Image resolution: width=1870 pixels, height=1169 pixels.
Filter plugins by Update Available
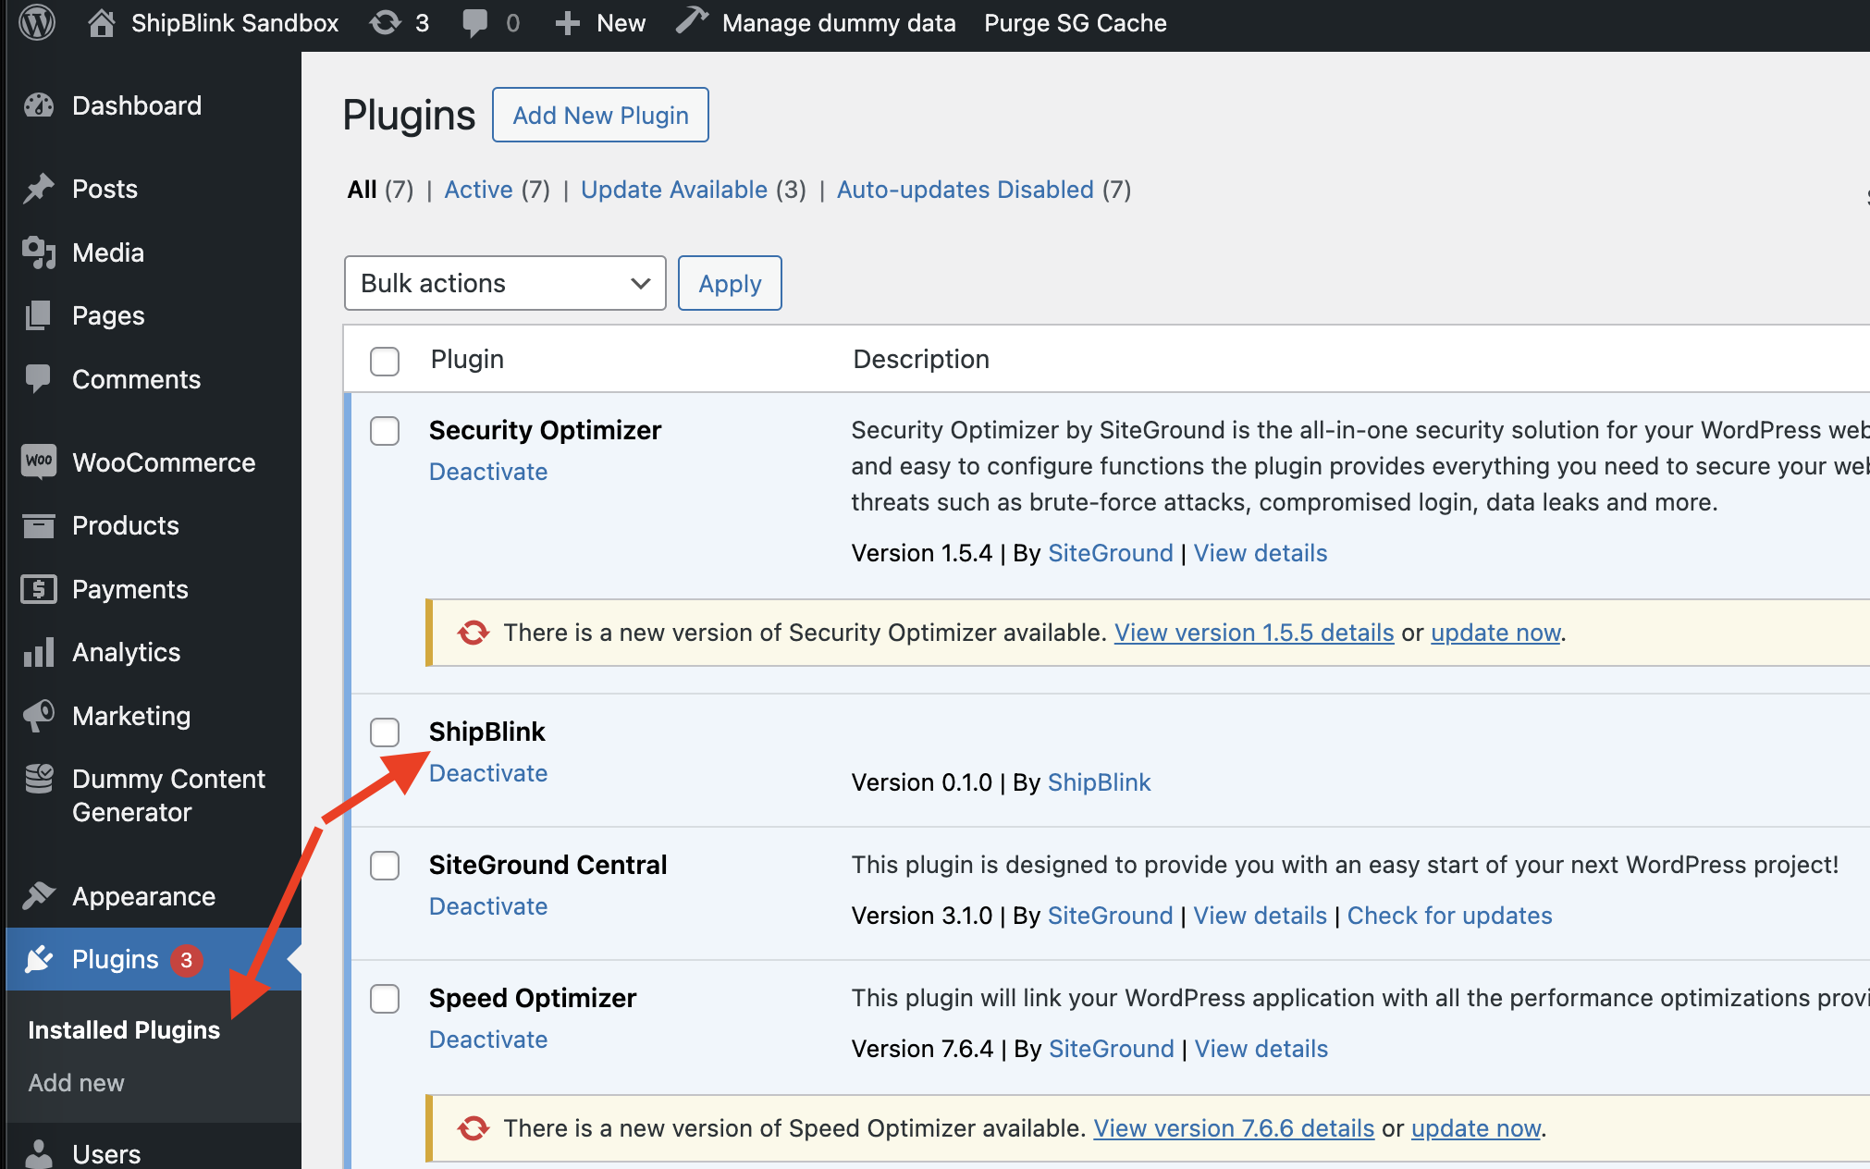[674, 190]
